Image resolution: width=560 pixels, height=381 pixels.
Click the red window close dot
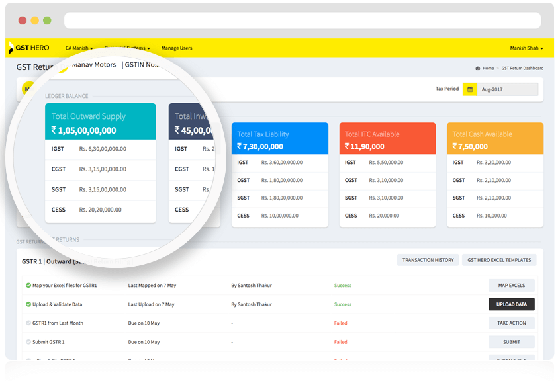coord(23,21)
